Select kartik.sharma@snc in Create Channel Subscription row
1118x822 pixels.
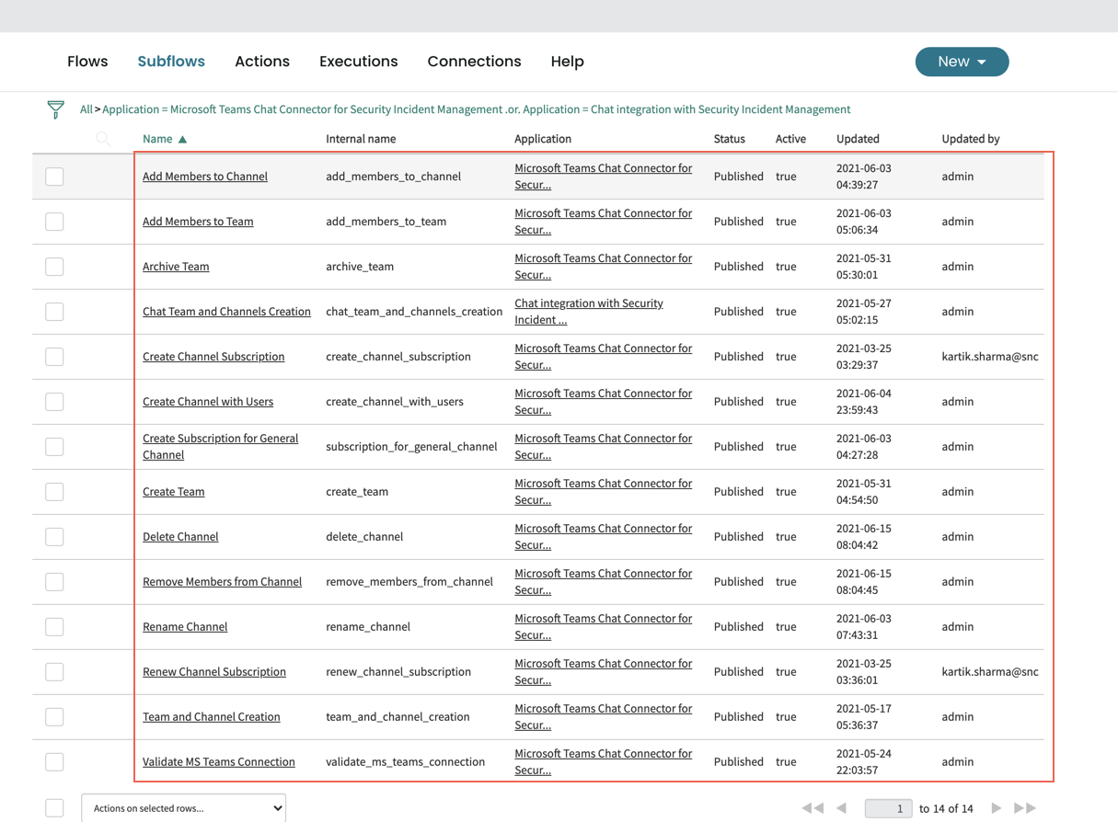tap(990, 357)
